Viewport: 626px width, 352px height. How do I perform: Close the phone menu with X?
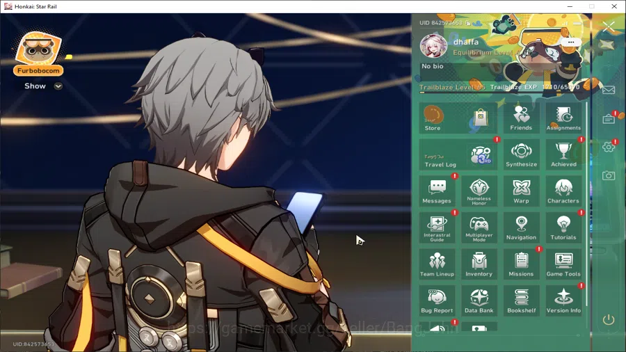(609, 26)
